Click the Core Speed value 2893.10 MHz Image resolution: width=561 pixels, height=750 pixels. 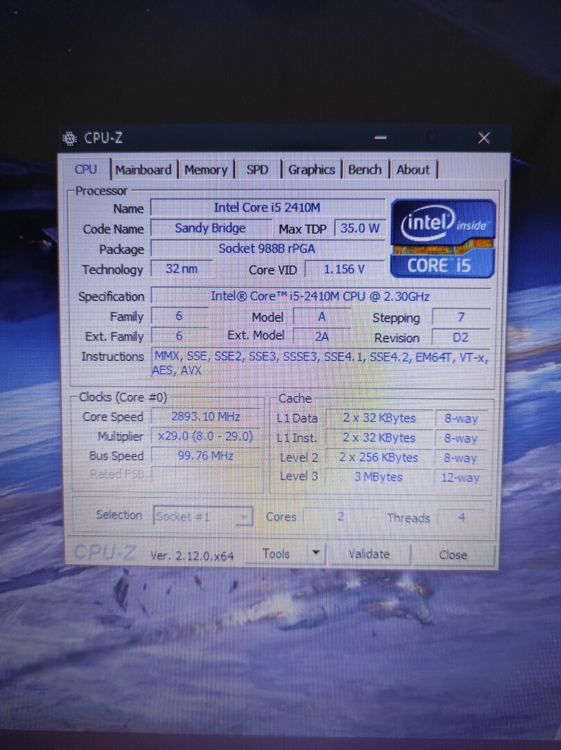click(206, 417)
